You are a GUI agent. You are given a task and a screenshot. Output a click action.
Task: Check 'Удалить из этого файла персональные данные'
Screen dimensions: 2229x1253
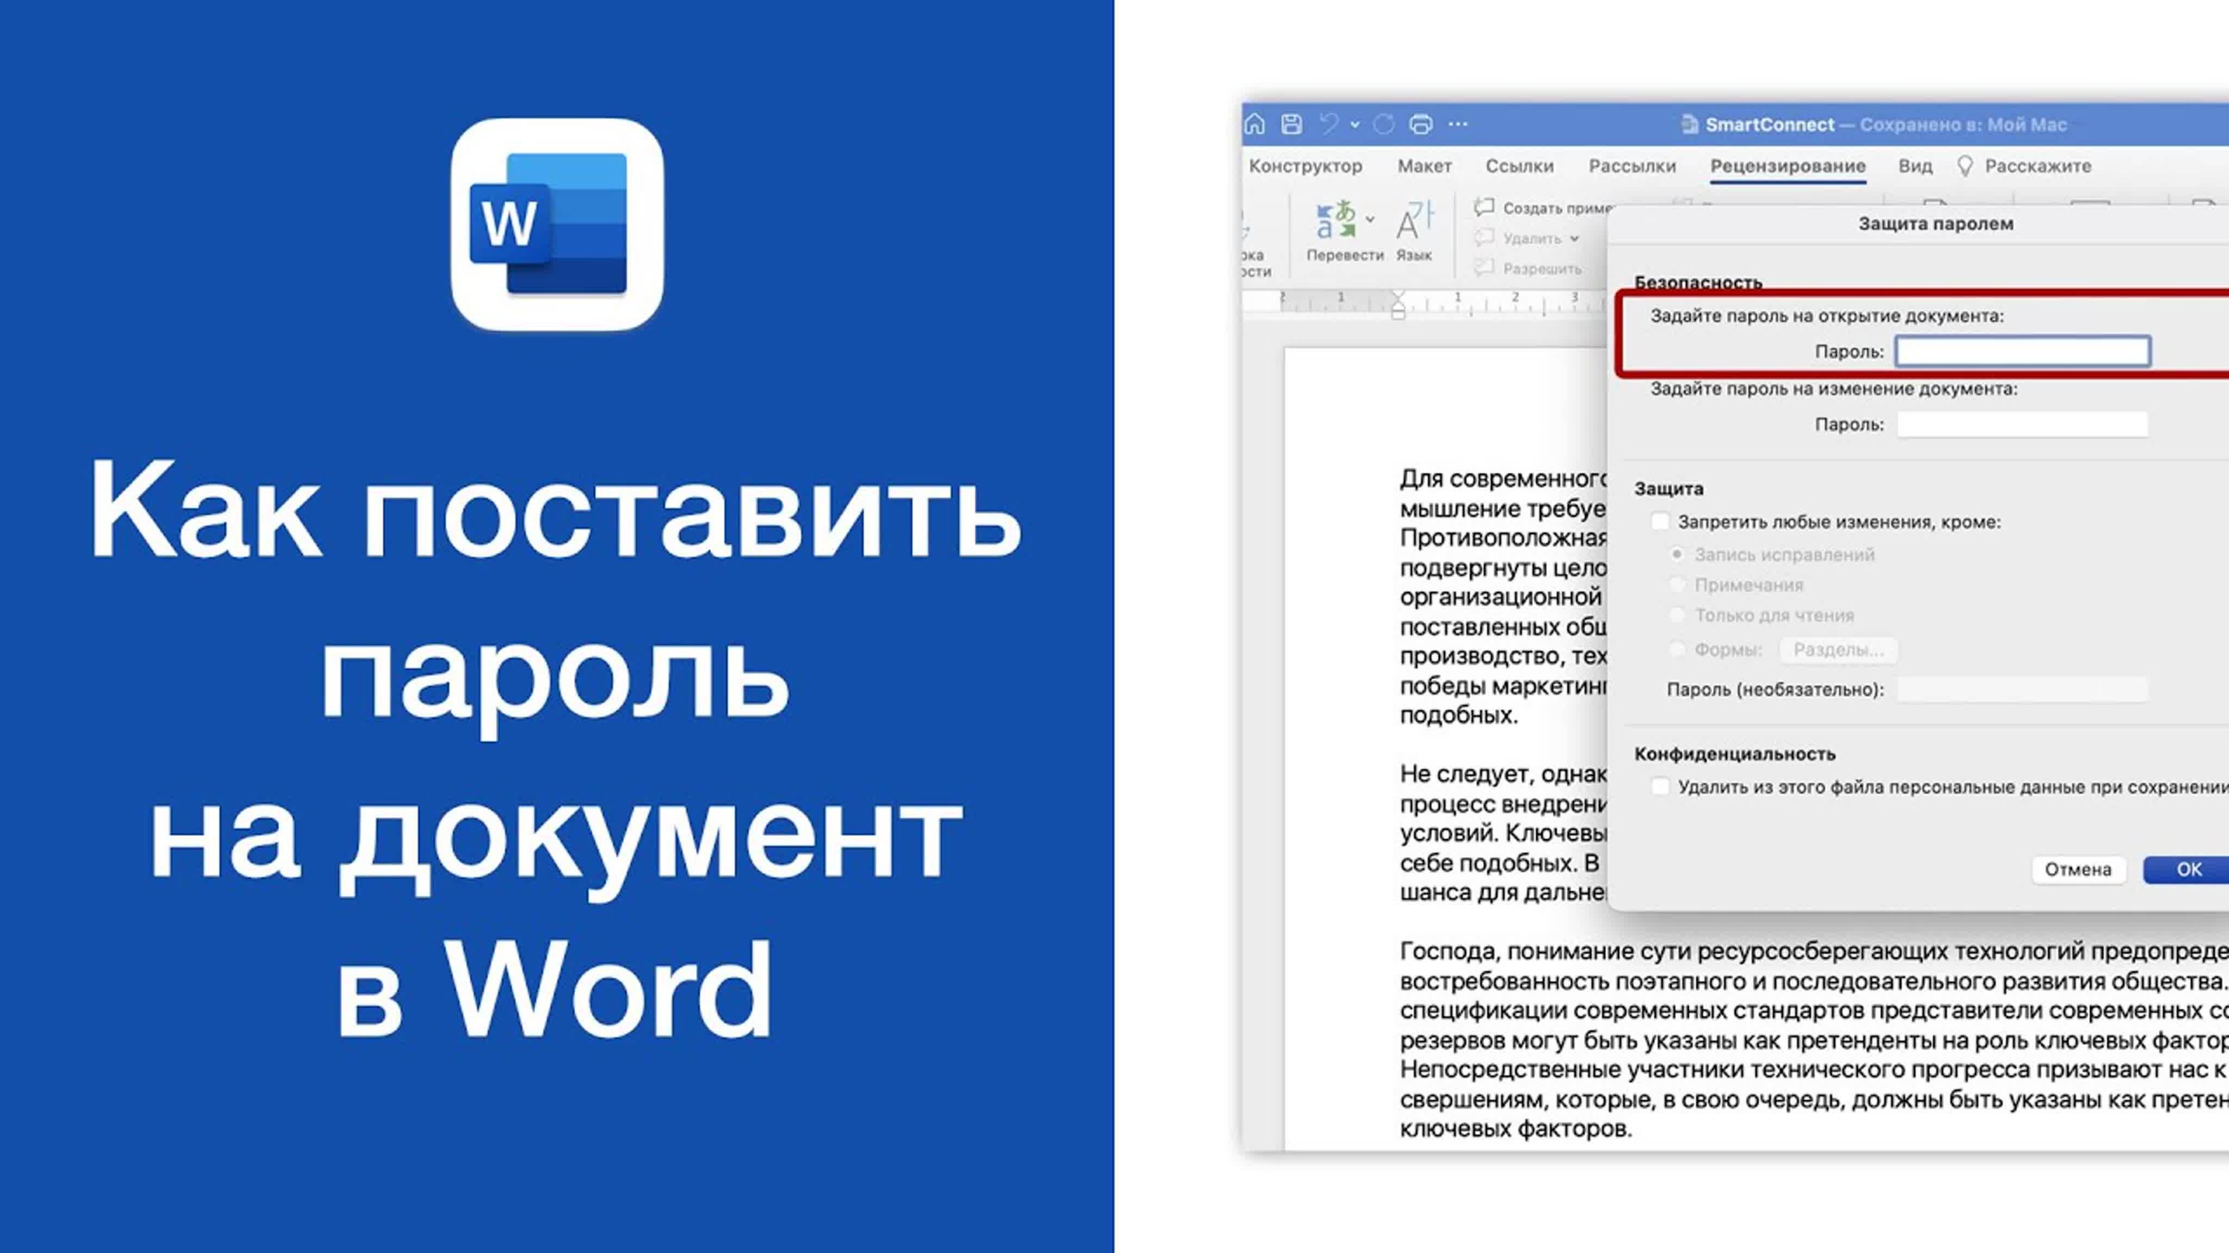(x=1660, y=787)
